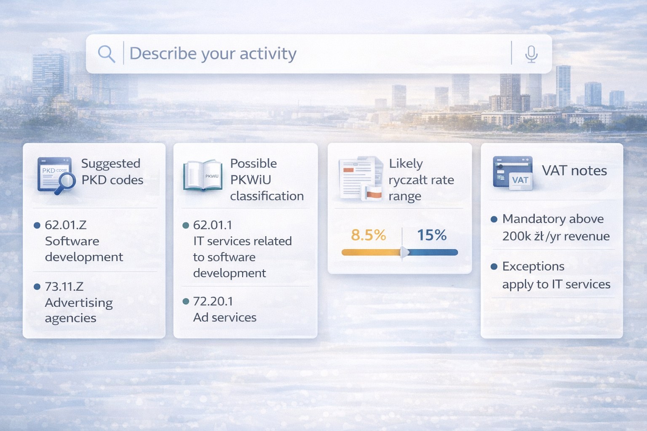Click the 15% rate value
The width and height of the screenshot is (647, 431).
coord(432,235)
